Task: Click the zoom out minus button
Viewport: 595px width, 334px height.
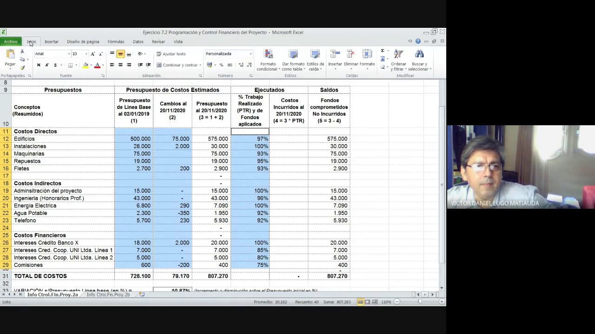Action: (397, 302)
